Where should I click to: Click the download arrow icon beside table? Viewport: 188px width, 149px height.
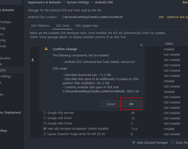point(32,59)
